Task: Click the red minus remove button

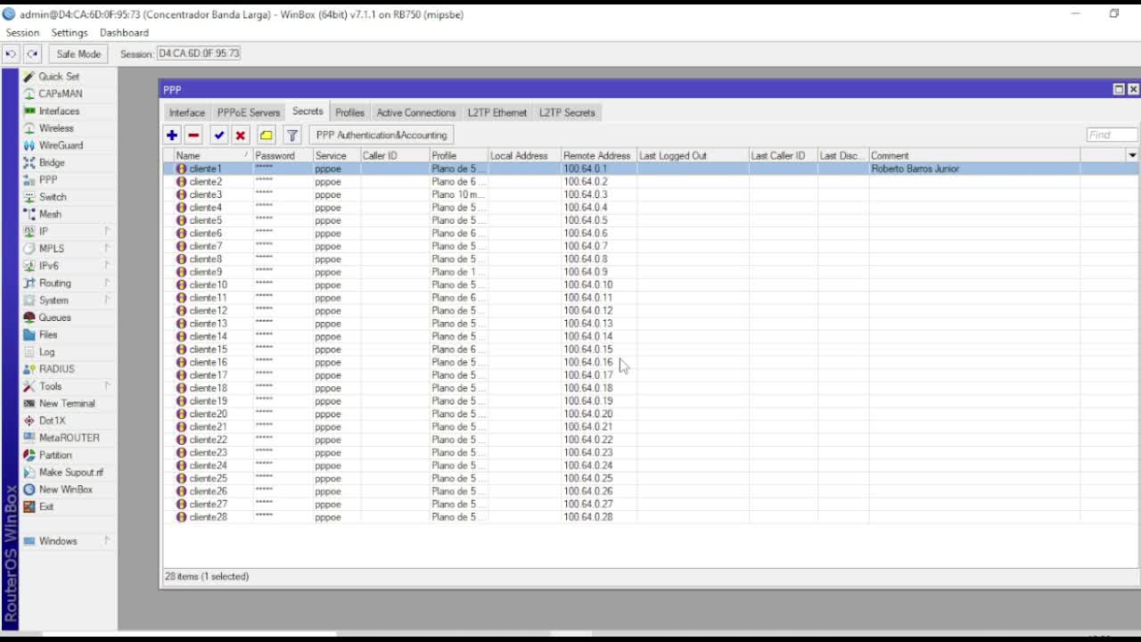Action: tap(193, 136)
